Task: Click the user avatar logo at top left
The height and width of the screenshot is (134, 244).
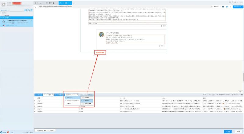Action: 3,4
